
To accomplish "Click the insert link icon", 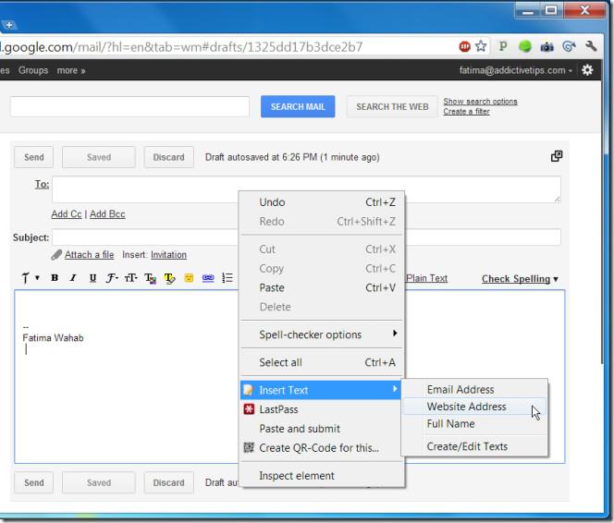I will point(208,278).
